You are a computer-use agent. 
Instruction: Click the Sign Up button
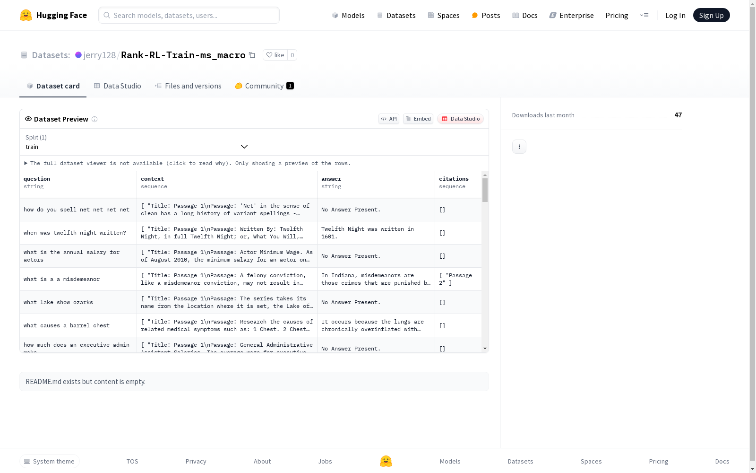712,15
